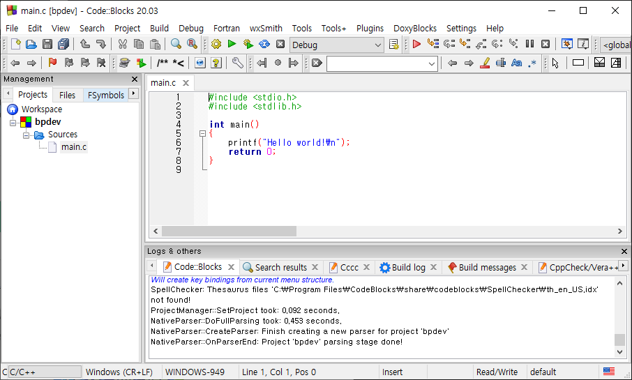Collapse the Sources folder node
The height and width of the screenshot is (380, 632).
click(x=26, y=135)
